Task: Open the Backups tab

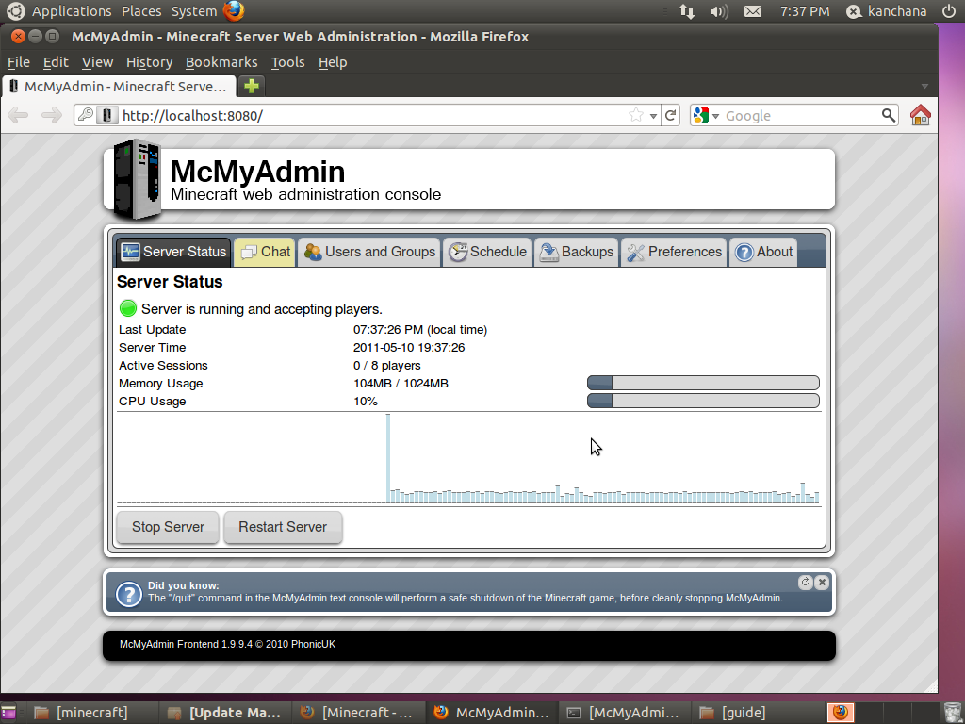Action: pyautogui.click(x=577, y=252)
